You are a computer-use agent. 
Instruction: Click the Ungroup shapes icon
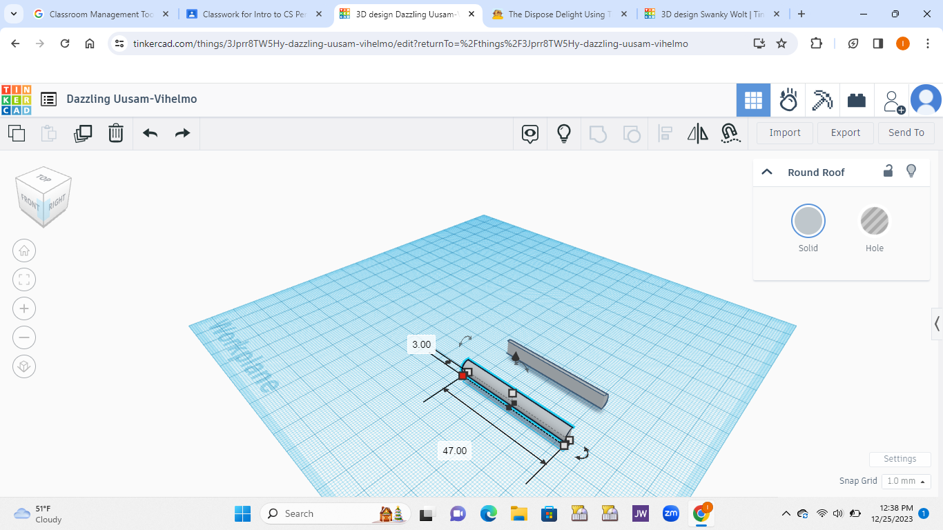coord(632,133)
